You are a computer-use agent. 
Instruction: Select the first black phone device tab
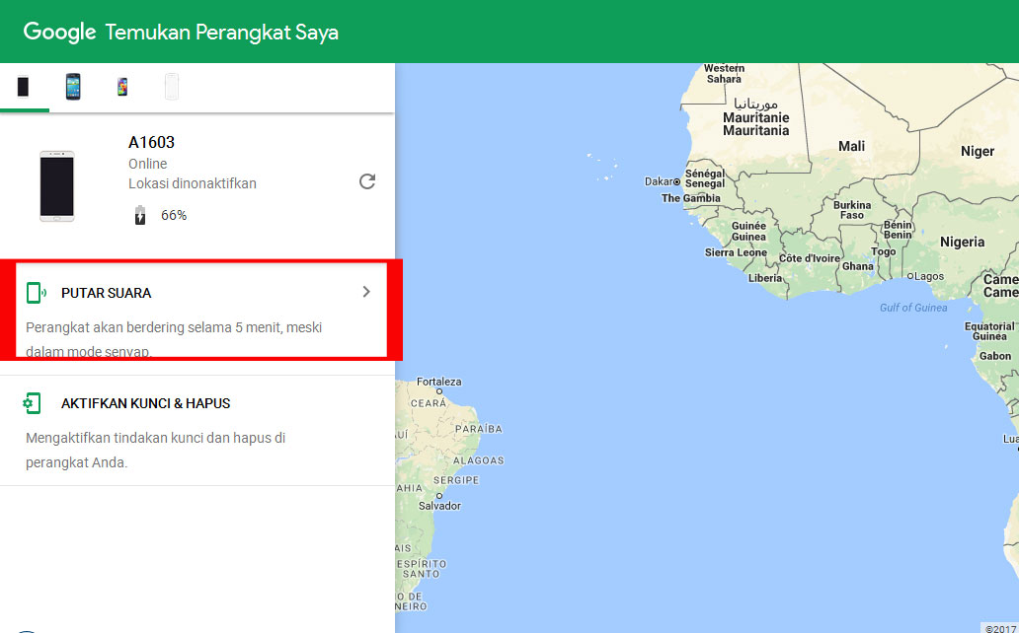(24, 87)
